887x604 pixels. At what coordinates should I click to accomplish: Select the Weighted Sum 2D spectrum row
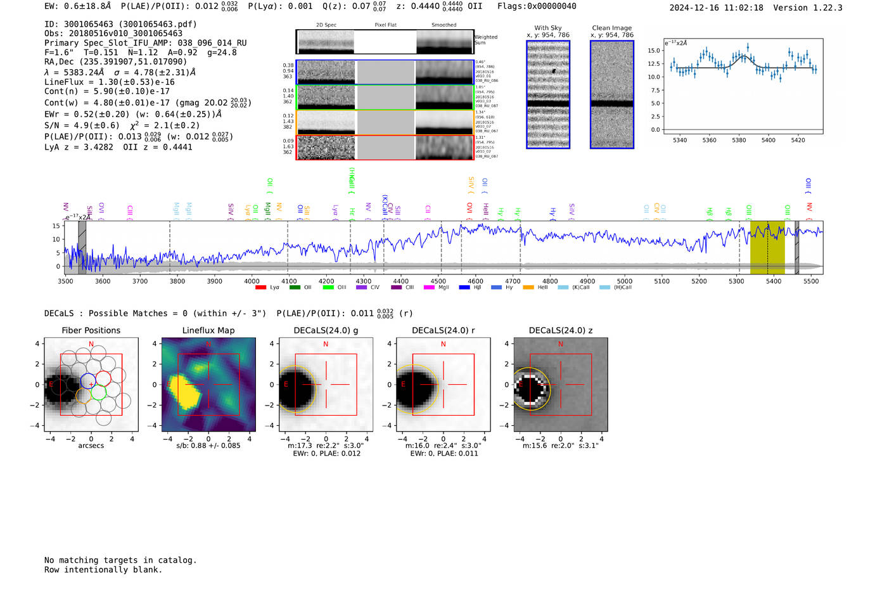pyautogui.click(x=385, y=42)
